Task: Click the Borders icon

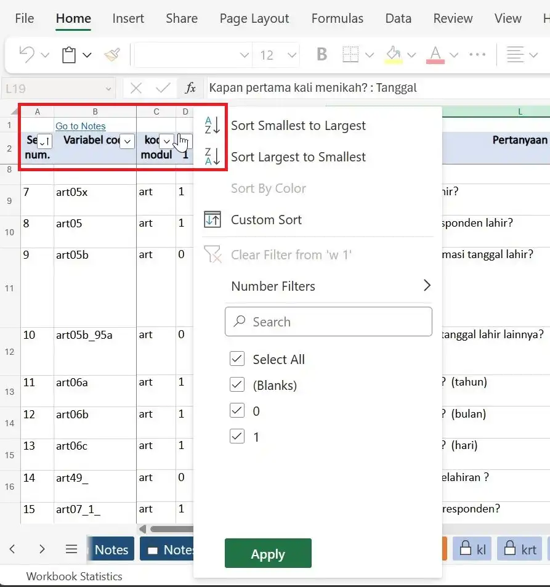Action: pos(350,55)
